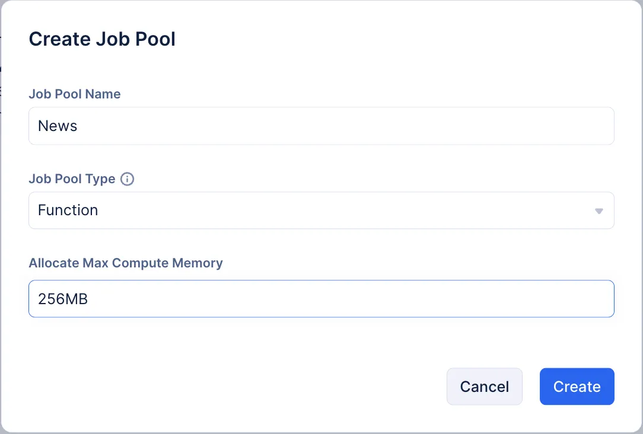Click the 'Job Pool Name' label
This screenshot has height=434, width=643.
coord(74,94)
